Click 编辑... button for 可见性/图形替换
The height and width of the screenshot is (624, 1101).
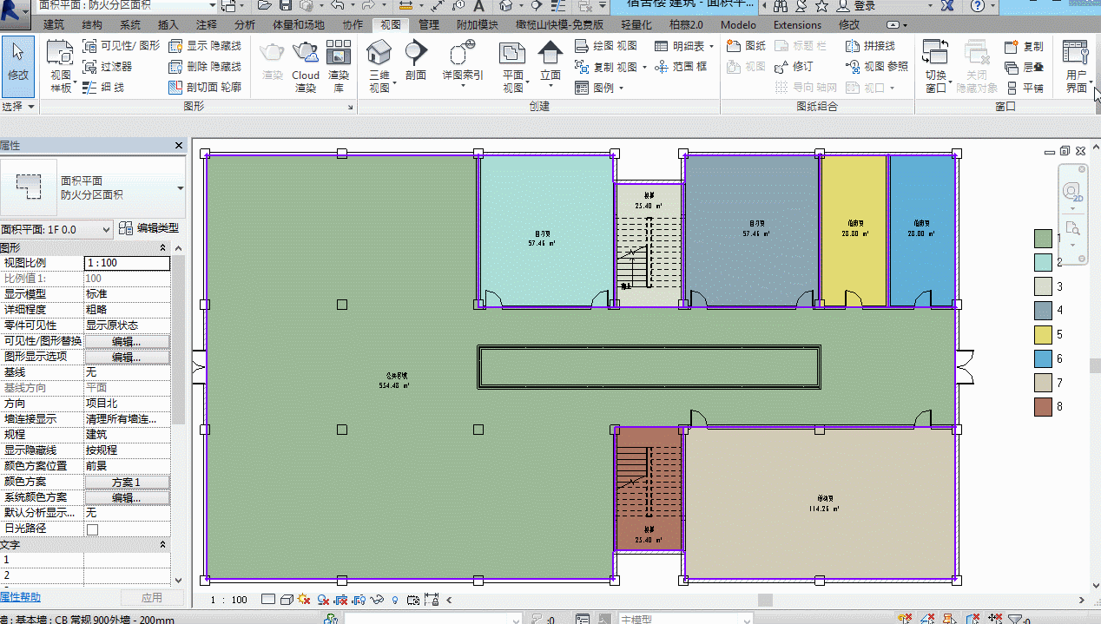[x=127, y=341]
